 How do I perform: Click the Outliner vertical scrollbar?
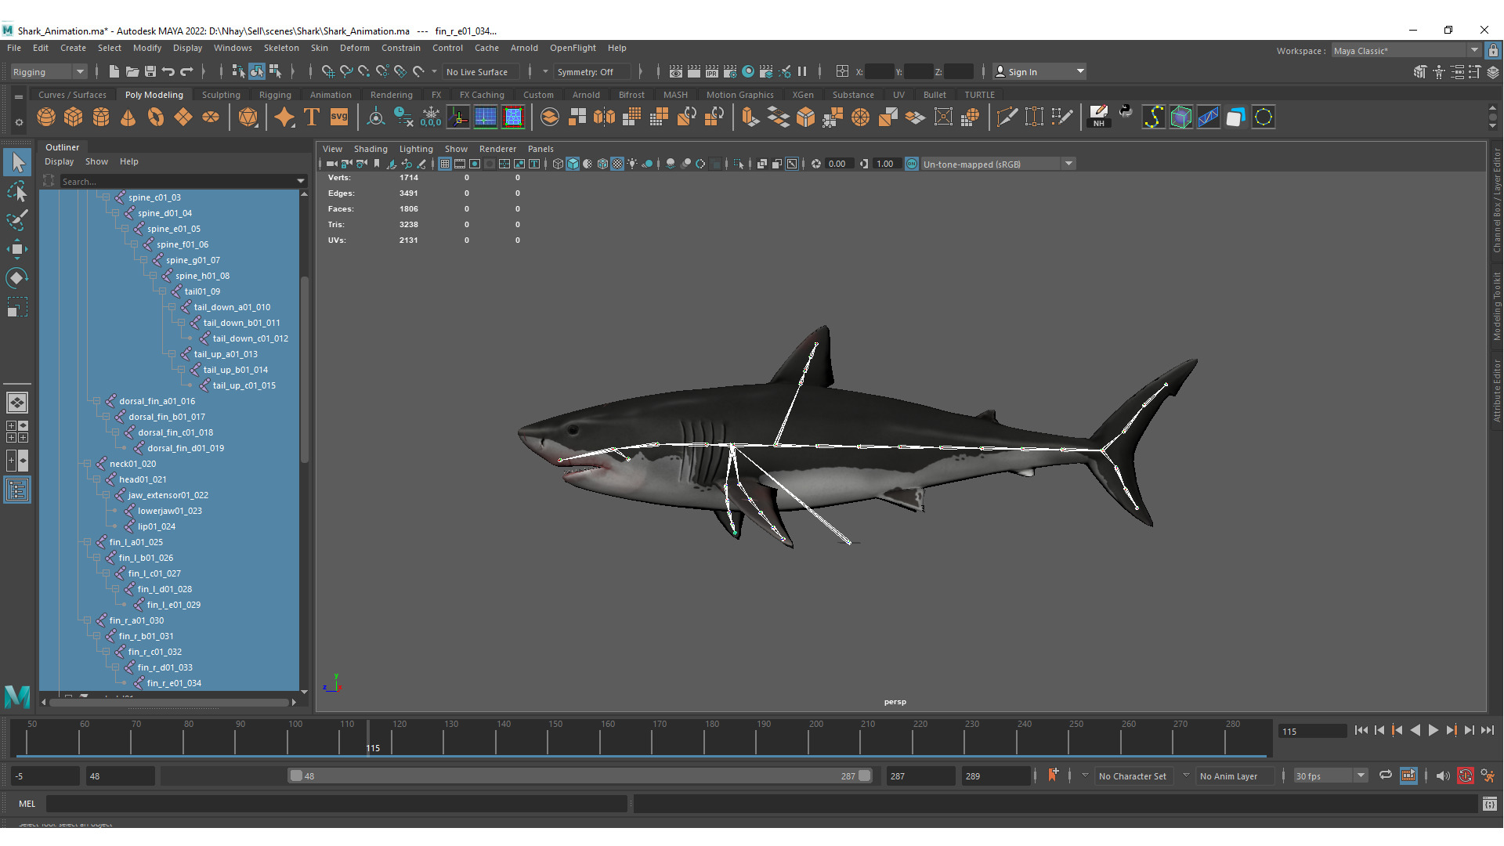pos(304,368)
